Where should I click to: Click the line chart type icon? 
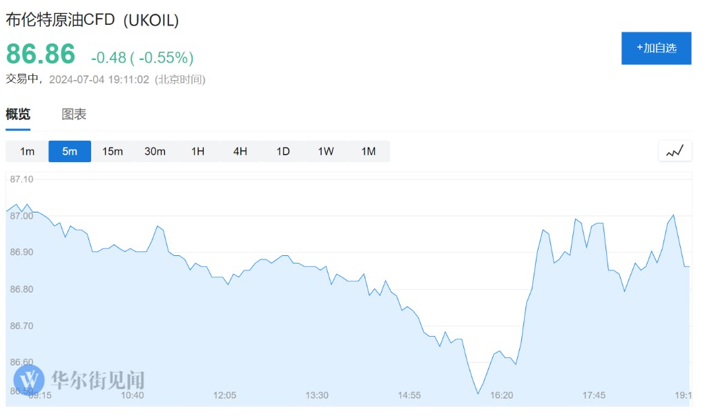675,151
